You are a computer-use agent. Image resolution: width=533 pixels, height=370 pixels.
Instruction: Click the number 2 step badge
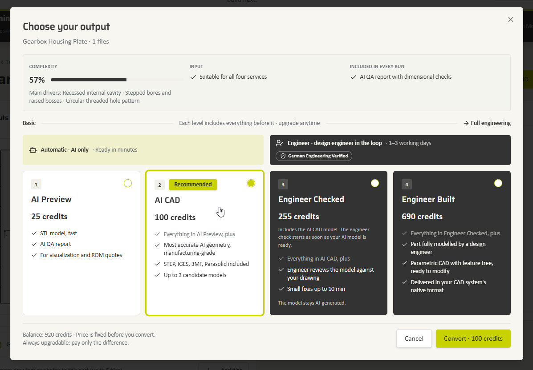(160, 185)
